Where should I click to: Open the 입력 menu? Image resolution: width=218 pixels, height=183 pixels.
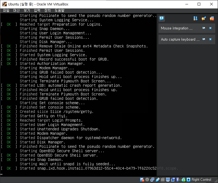click(x=37, y=10)
